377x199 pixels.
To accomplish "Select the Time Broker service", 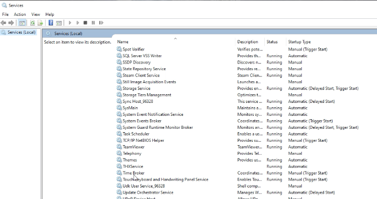I will click(134, 173).
